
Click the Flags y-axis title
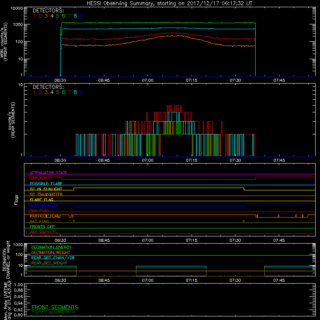click(16, 200)
